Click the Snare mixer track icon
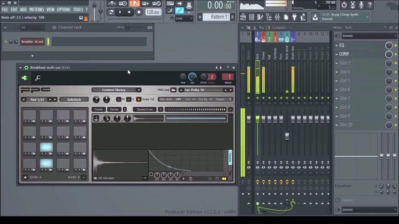The width and height of the screenshot is (399, 224). 263,40
